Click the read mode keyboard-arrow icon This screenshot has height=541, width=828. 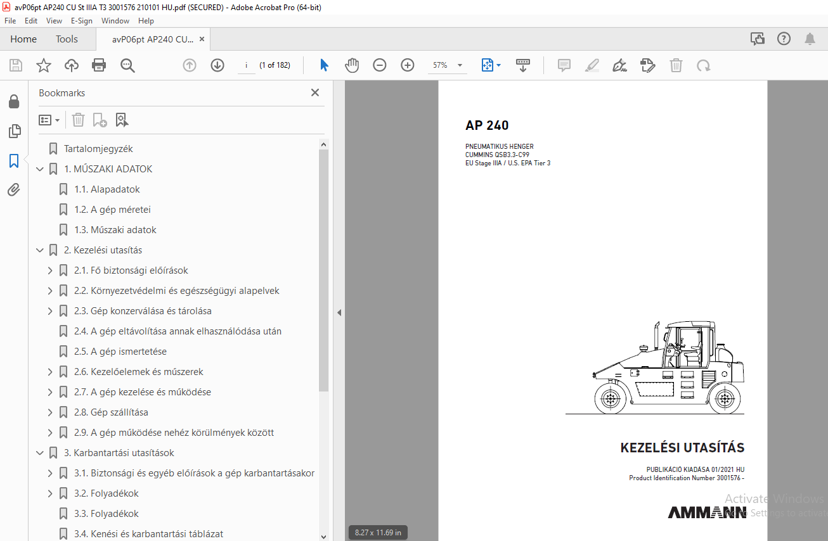[523, 65]
